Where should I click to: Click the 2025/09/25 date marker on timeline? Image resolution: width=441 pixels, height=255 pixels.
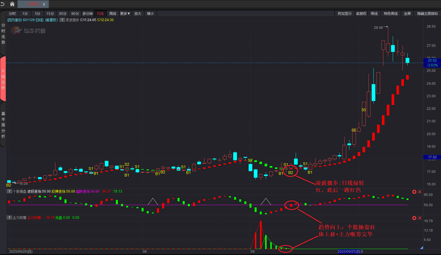349,252
